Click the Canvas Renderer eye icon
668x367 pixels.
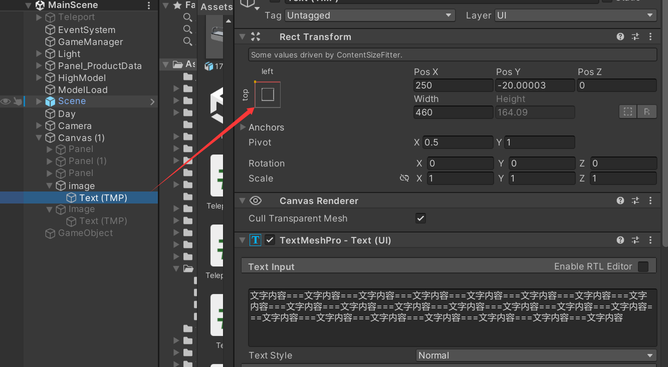(x=256, y=200)
